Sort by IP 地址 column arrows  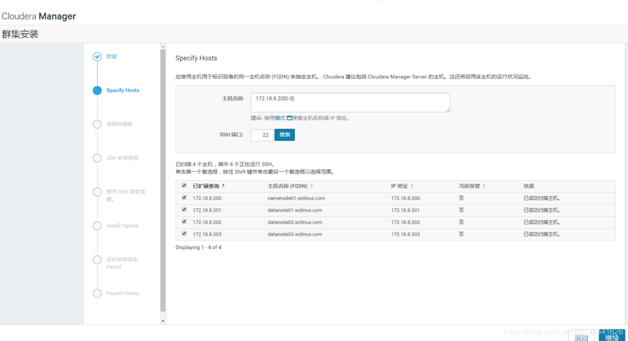(412, 186)
